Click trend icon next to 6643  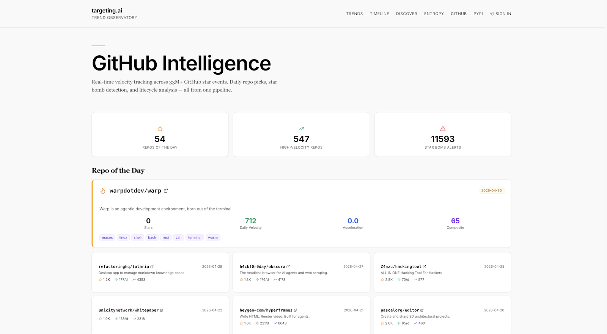(x=275, y=323)
